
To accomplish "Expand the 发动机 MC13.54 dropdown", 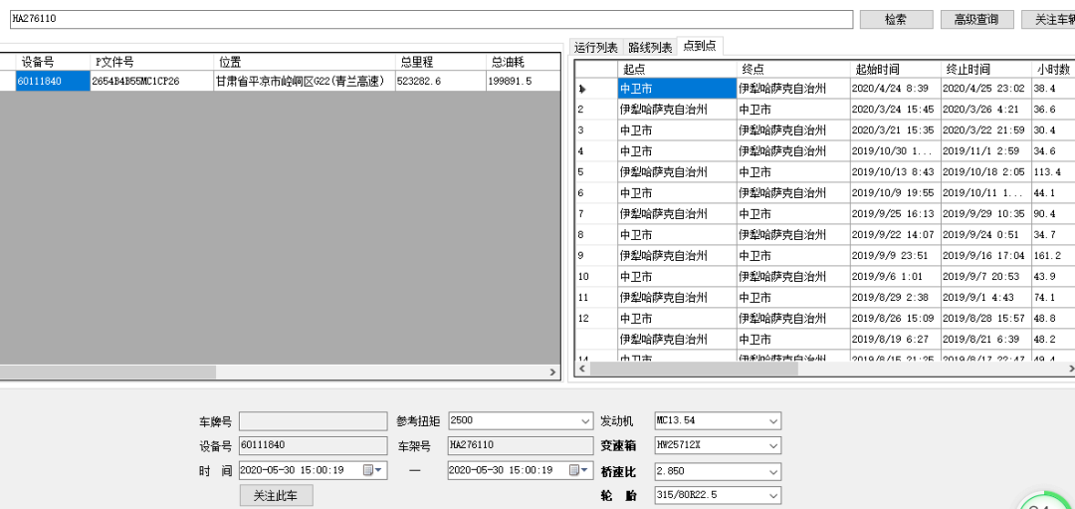I will coord(773,420).
